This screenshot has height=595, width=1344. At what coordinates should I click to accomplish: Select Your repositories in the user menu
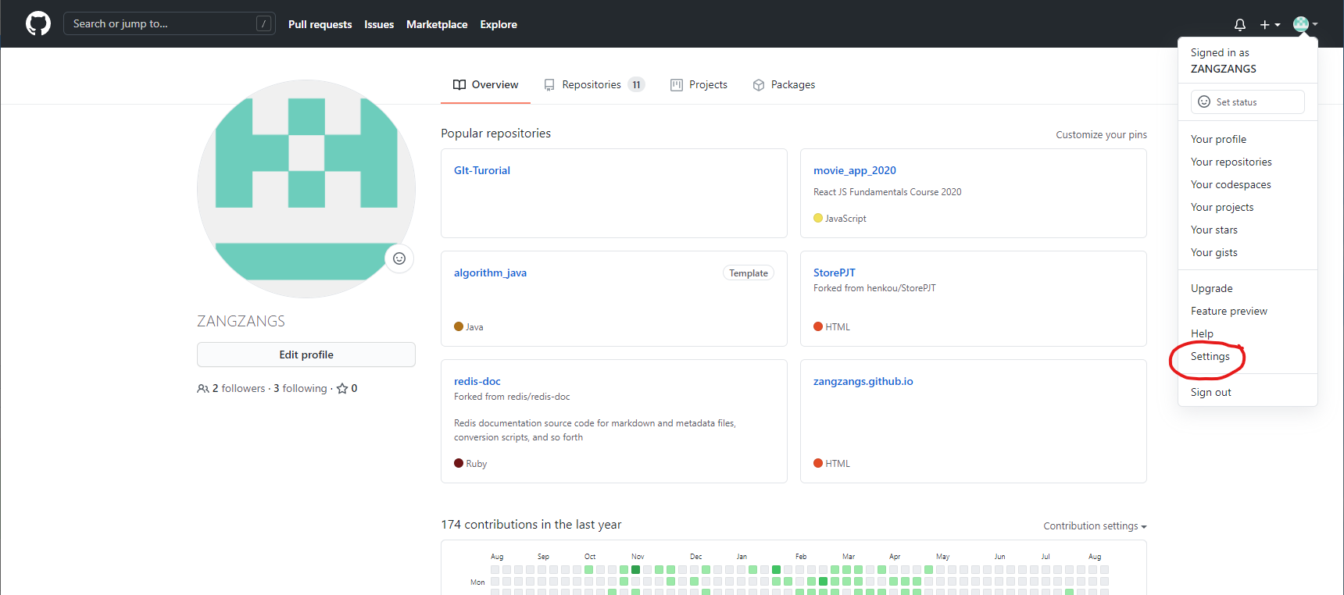pyautogui.click(x=1248, y=162)
